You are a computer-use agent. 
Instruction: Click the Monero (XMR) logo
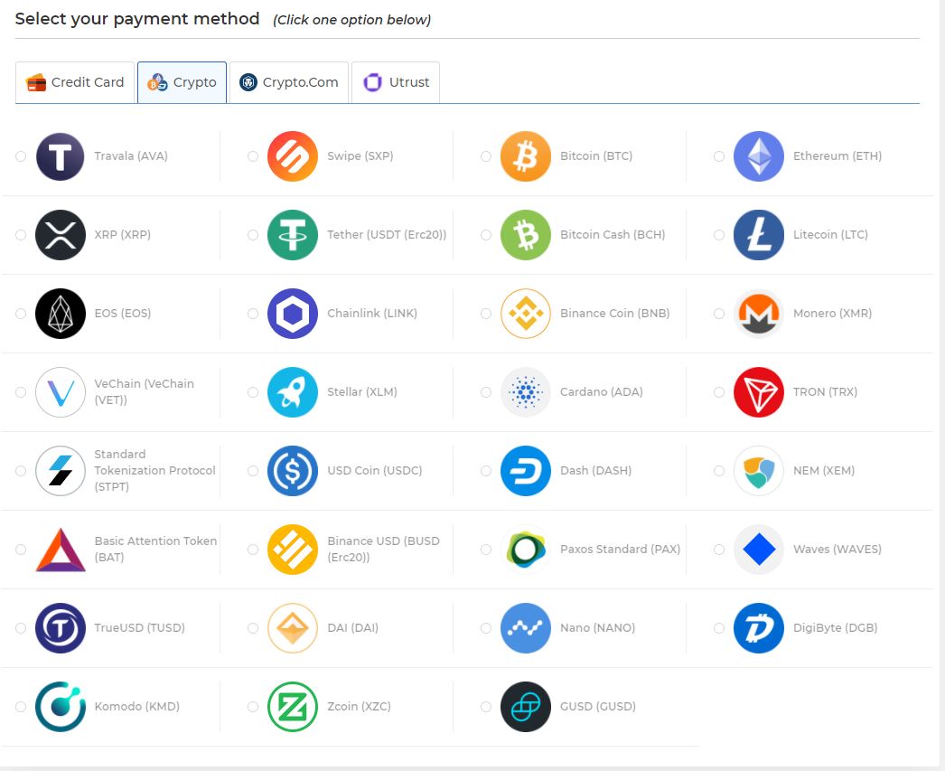click(759, 314)
